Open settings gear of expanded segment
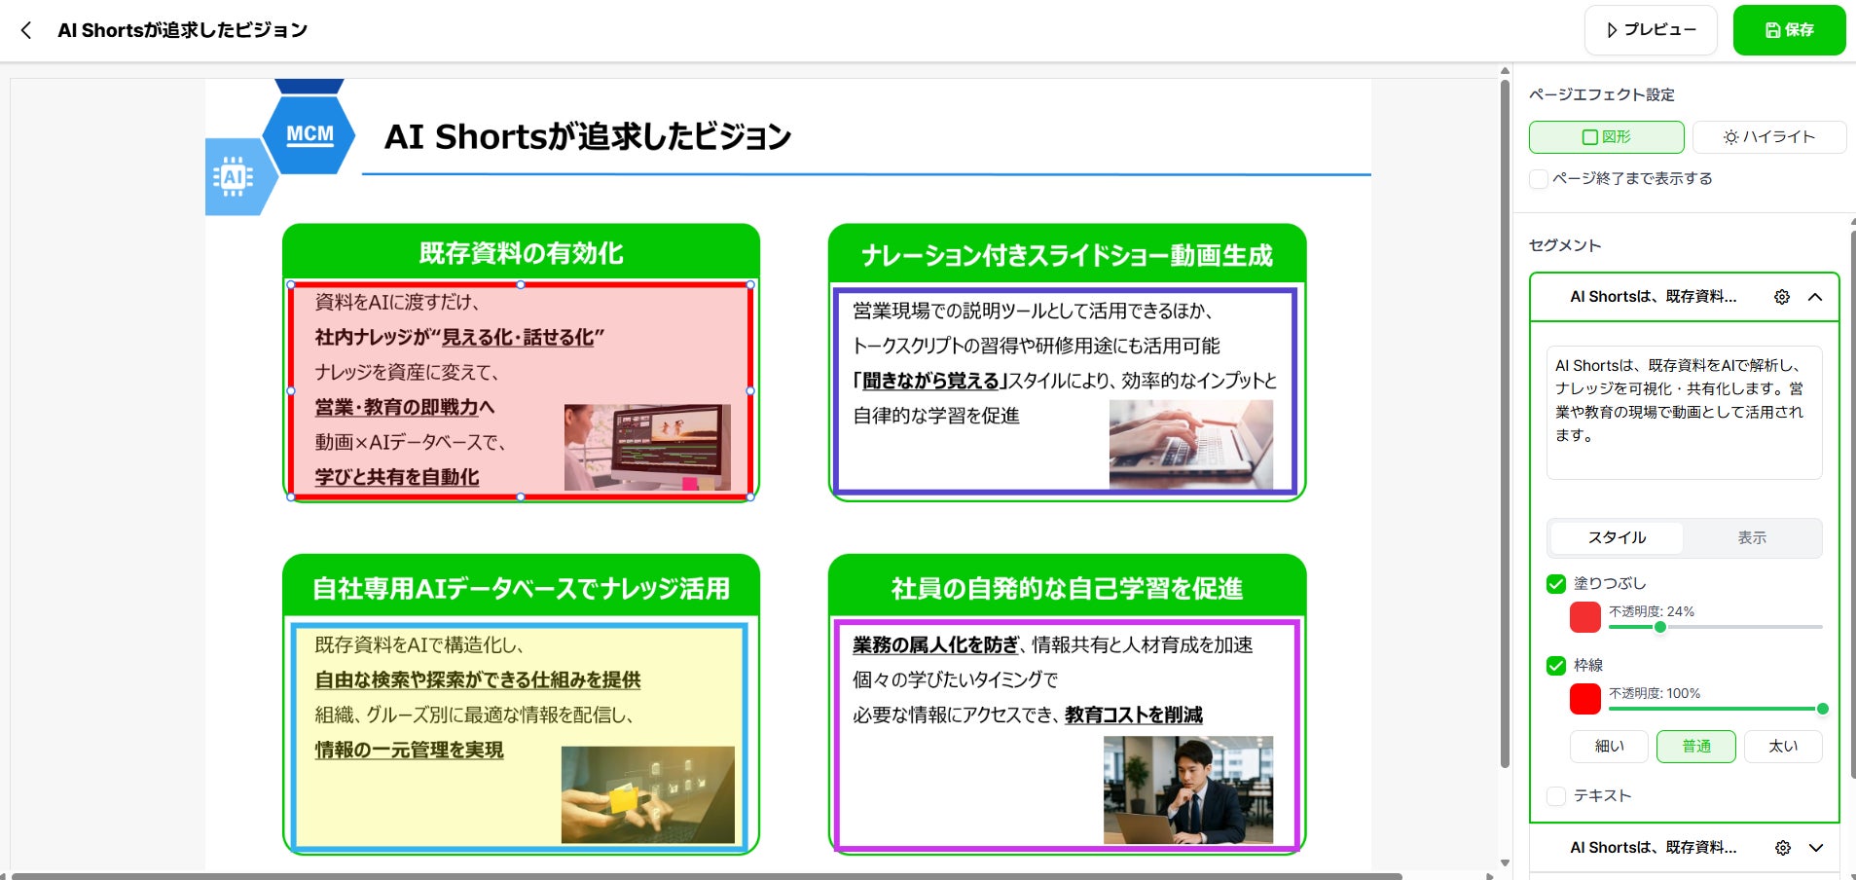Viewport: 1856px width, 880px height. click(x=1782, y=297)
